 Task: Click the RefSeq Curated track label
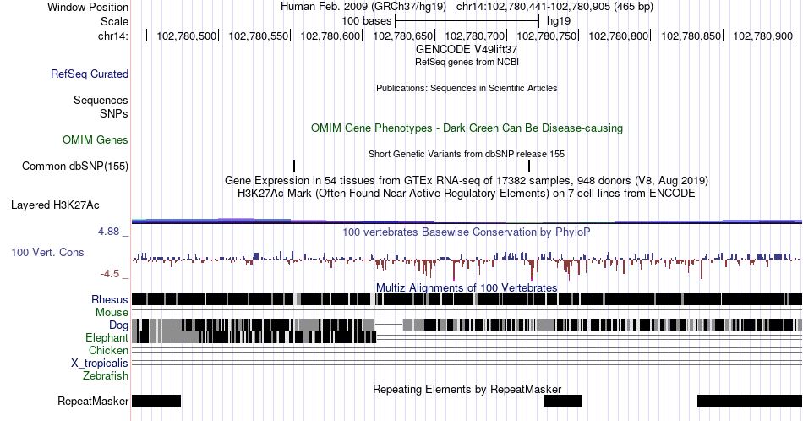tap(90, 74)
